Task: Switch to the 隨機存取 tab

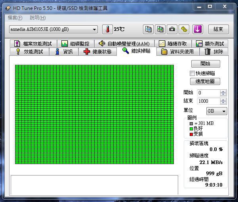Action: click(x=173, y=43)
